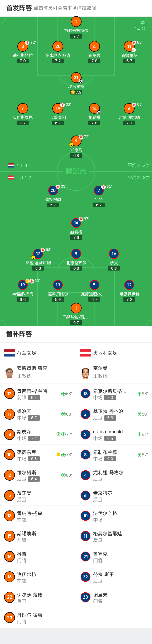
Task: Click 韦雷娜-汉肖 number 19 player icon
Action: pos(23,285)
